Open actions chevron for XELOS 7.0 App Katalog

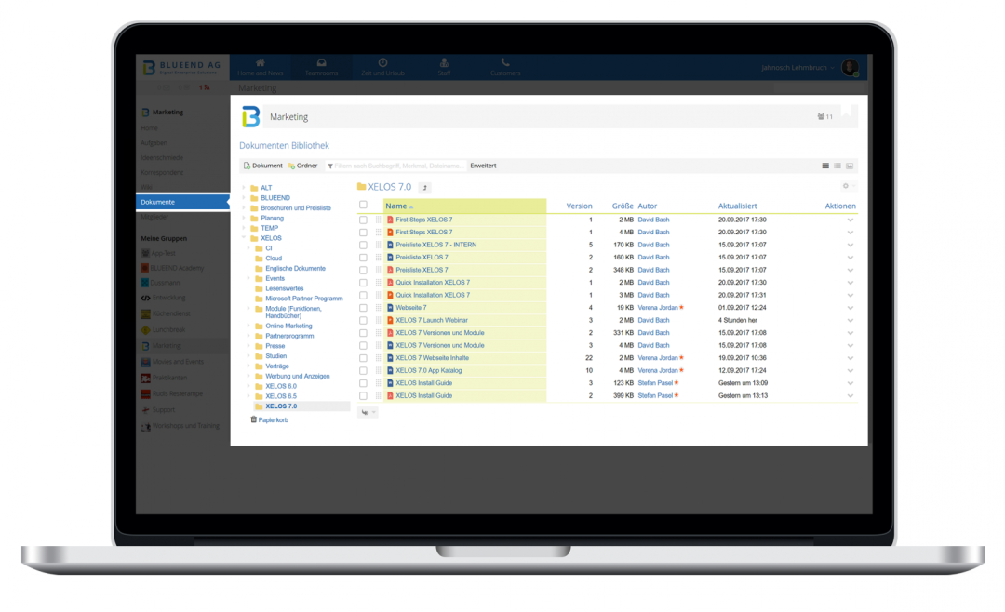click(850, 371)
